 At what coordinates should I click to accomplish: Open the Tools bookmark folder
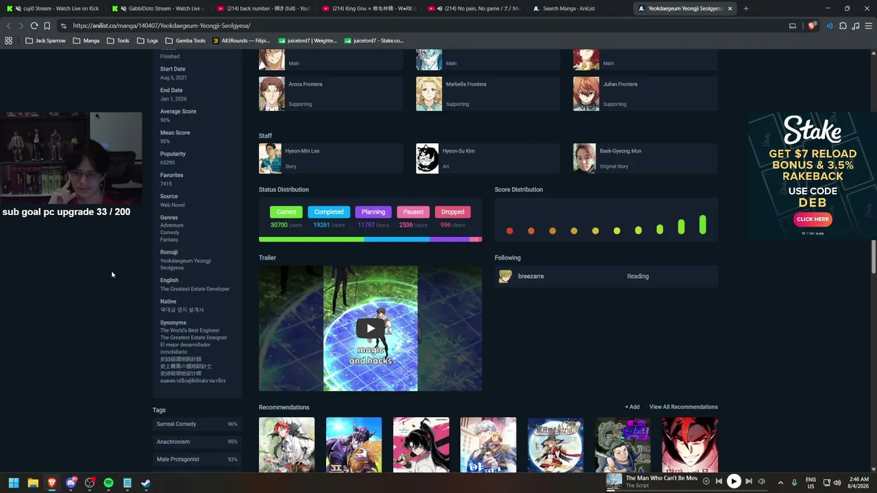pos(118,40)
